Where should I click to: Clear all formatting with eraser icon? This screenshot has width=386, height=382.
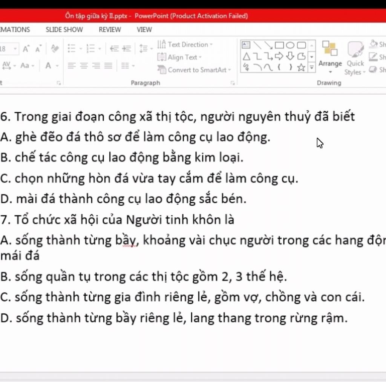tap(55, 49)
